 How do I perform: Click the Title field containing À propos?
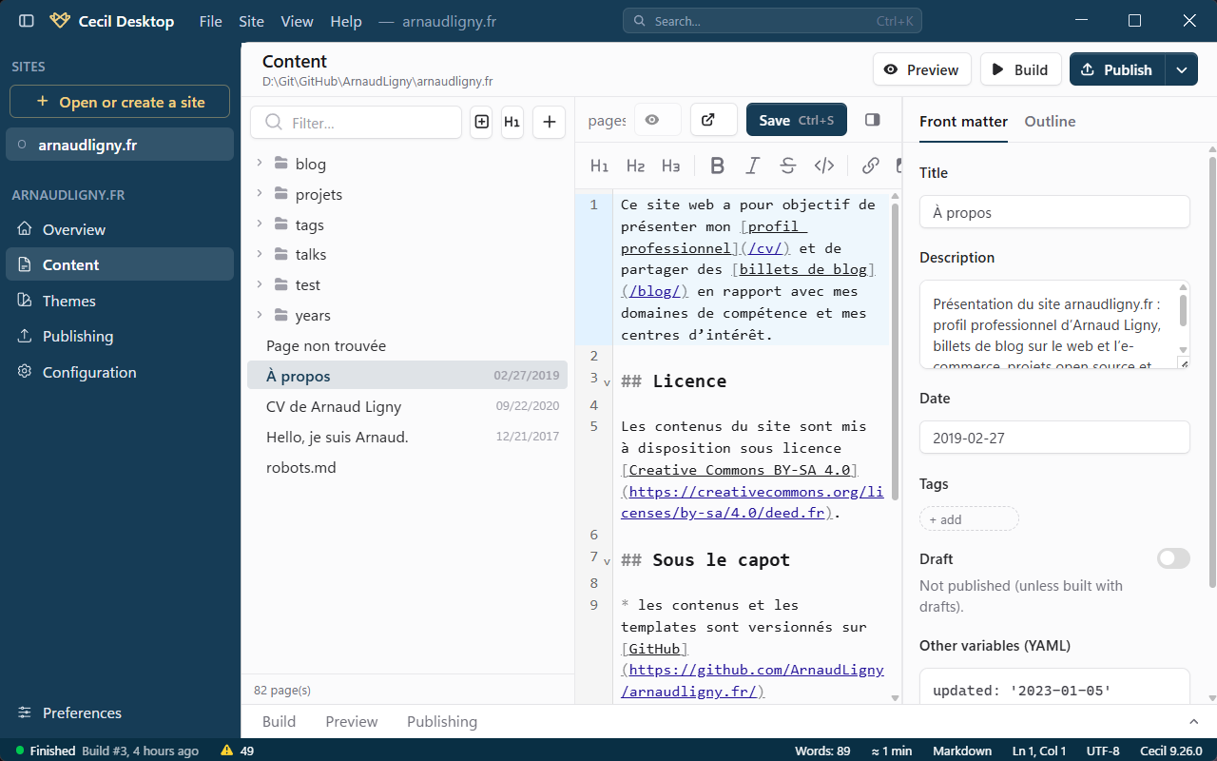tap(1054, 212)
